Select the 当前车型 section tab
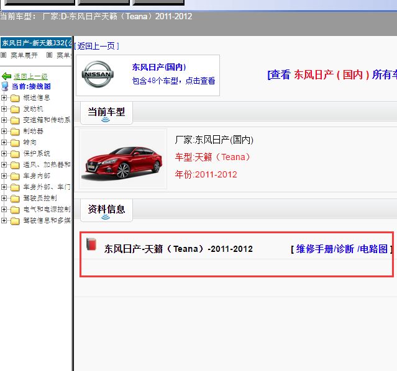Viewport: 397px width, 371px height. tap(106, 113)
